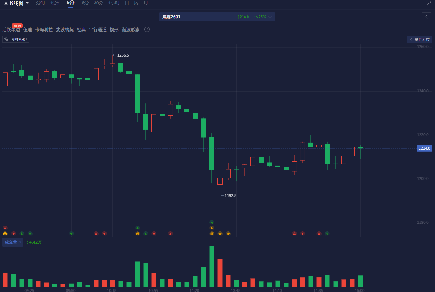435x292 pixels.
Task: Switch to the 1小时 timeframe tab
Action: click(114, 3)
